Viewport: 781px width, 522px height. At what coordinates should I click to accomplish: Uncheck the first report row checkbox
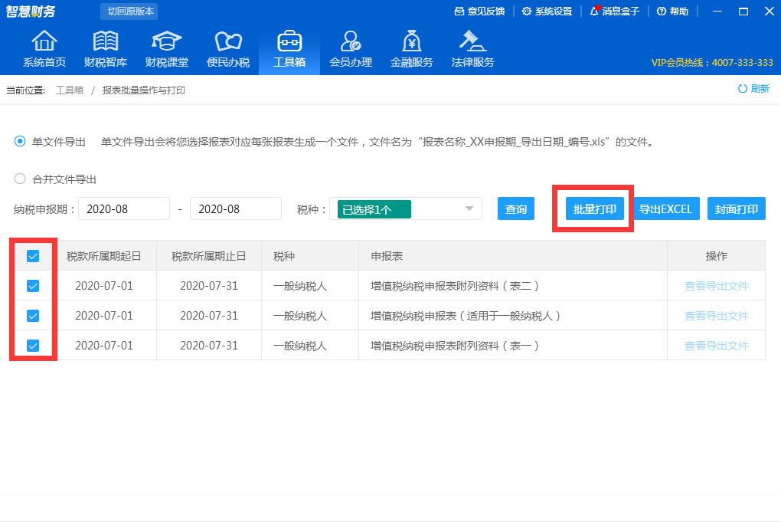pos(32,285)
